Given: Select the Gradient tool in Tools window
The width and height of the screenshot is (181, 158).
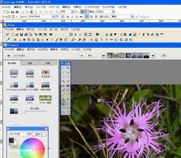Looking at the screenshot, I should [x=68, y=85].
